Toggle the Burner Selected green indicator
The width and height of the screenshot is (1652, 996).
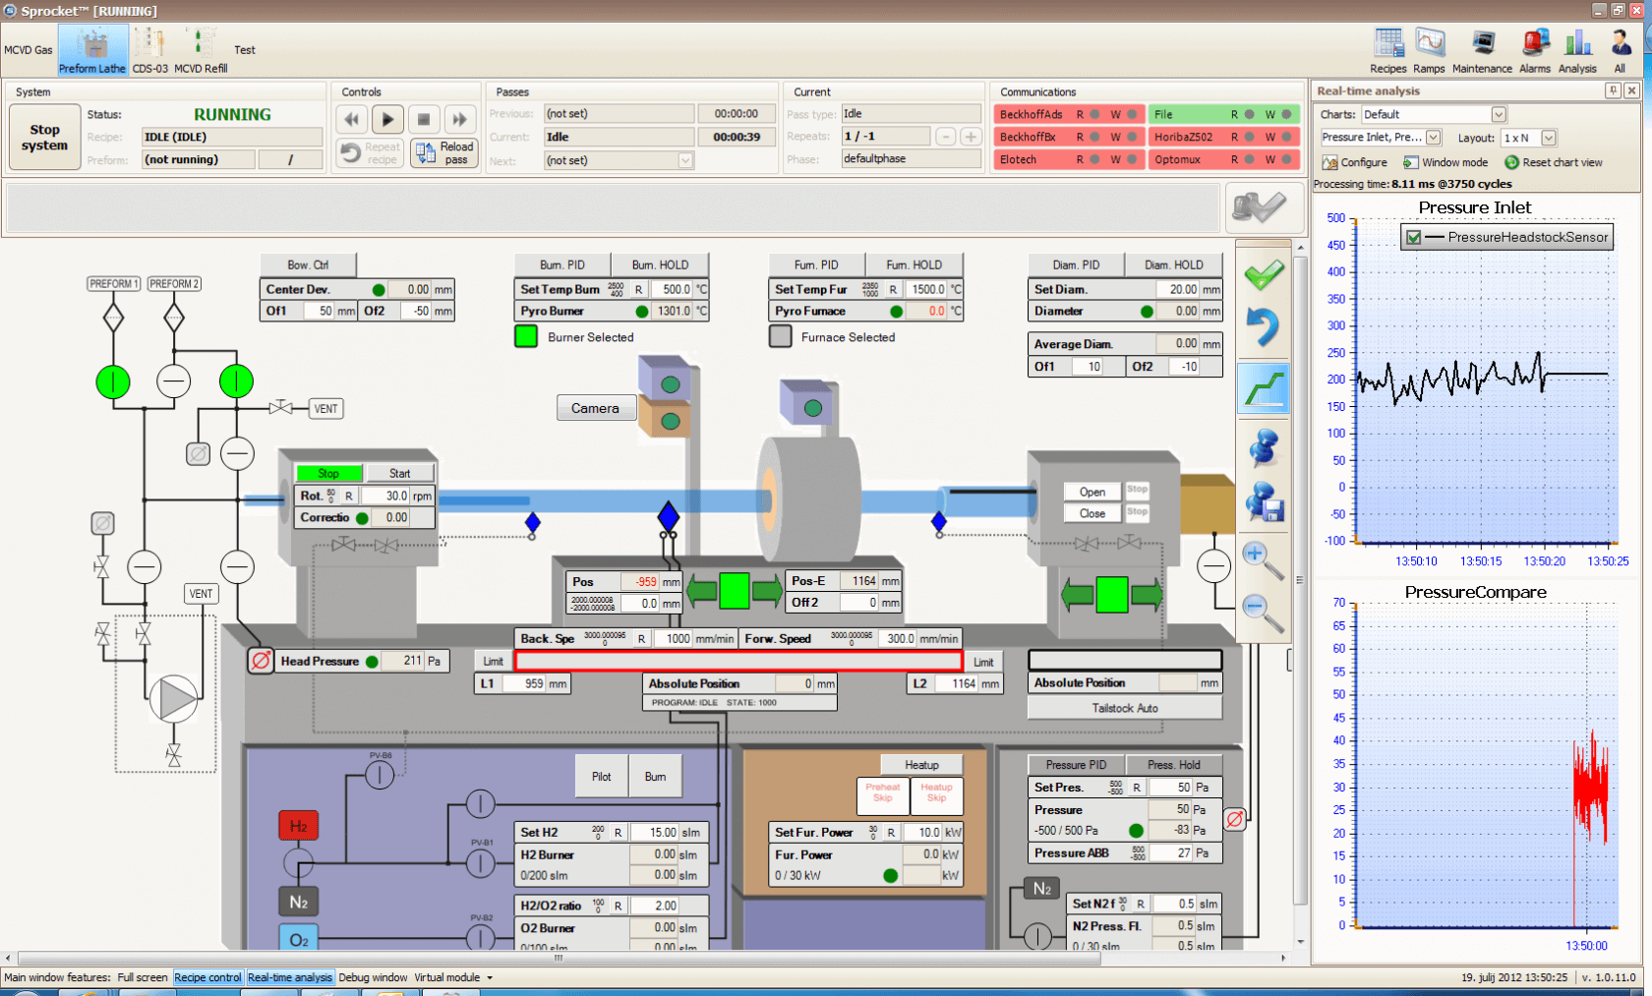coord(526,336)
